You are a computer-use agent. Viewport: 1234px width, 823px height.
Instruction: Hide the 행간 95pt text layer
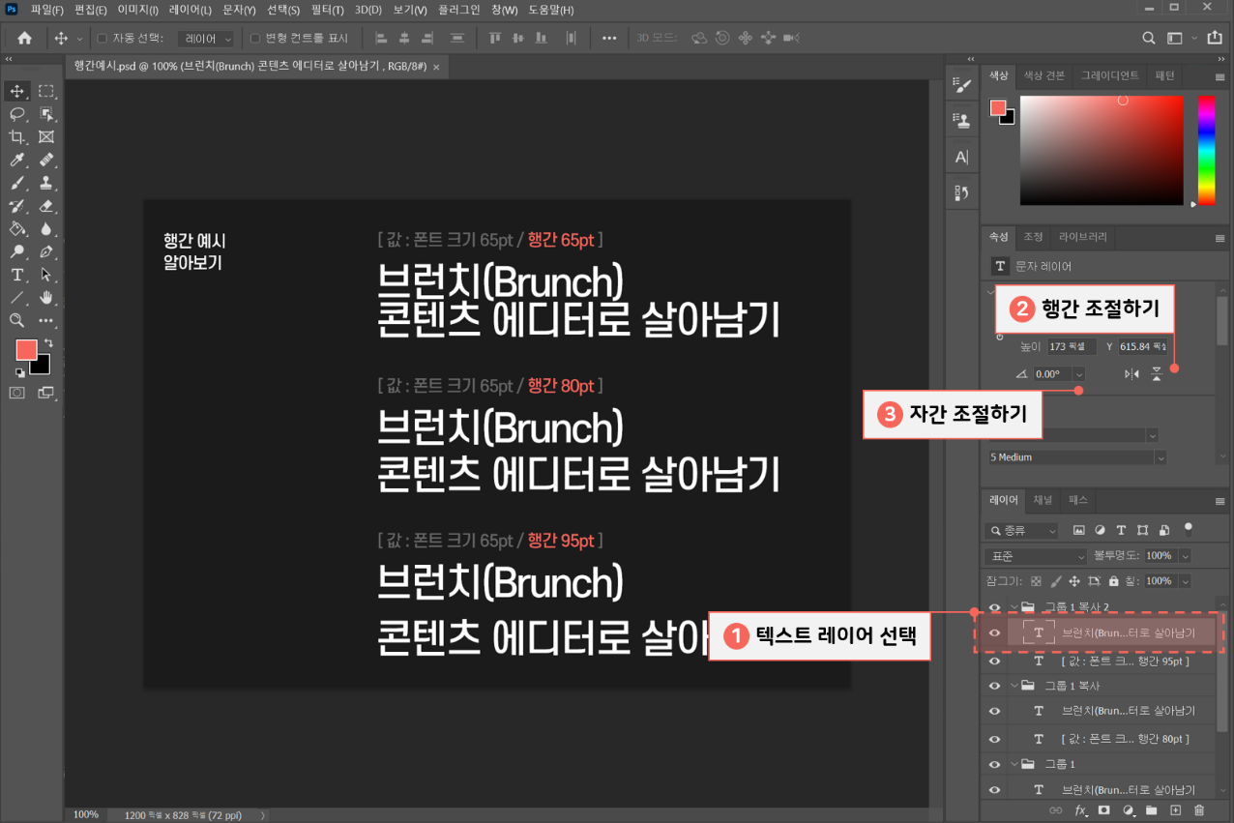pyautogui.click(x=994, y=661)
